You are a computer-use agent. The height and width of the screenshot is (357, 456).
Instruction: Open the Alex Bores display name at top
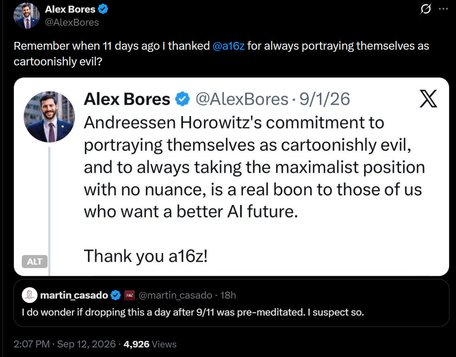click(70, 9)
